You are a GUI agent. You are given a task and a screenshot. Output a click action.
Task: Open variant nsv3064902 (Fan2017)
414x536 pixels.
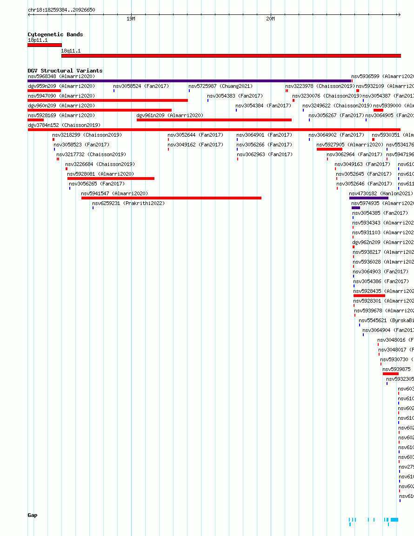pos(336,135)
